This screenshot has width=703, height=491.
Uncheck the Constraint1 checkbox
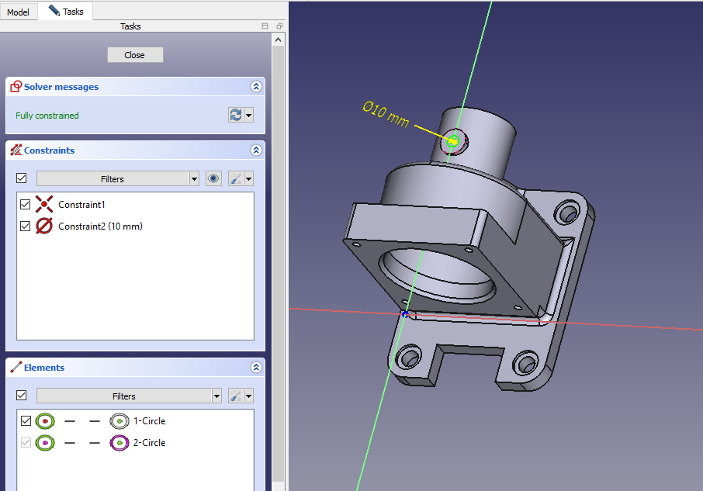tap(26, 205)
